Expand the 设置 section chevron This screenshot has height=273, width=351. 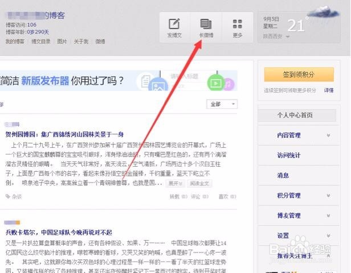pyautogui.click(x=328, y=235)
